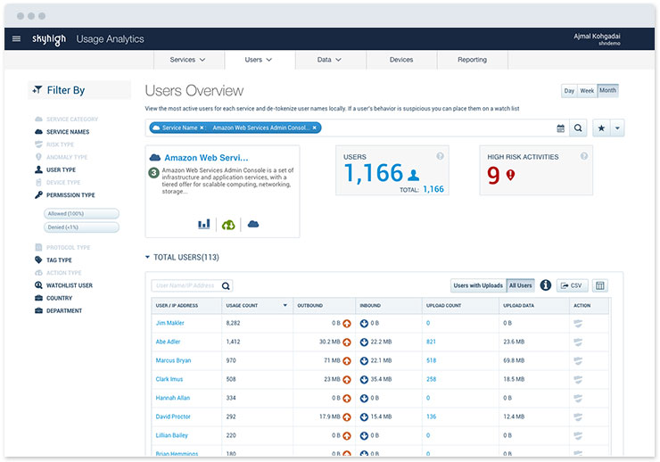Open the hamburger menu icon

coord(16,38)
